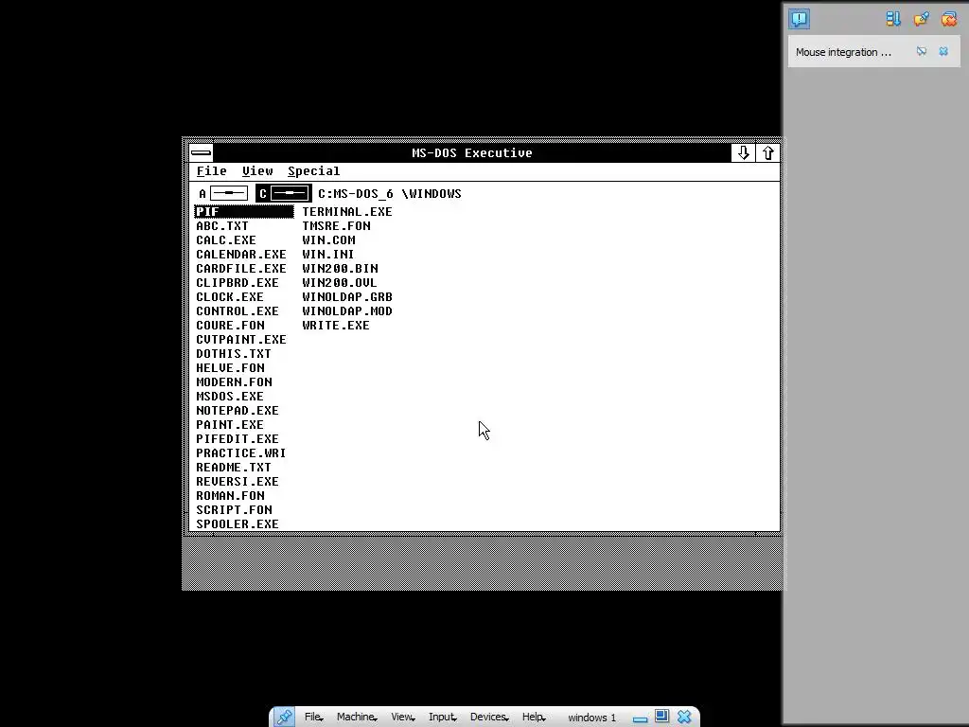Select CALC.EXE in file list
Screen dimensions: 969x727
tap(225, 239)
